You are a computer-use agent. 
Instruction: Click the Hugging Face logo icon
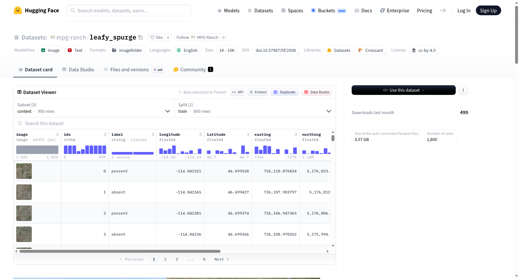click(18, 10)
